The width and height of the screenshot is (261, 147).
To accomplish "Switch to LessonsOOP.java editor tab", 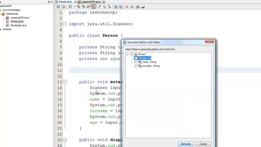I will pos(91,2).
